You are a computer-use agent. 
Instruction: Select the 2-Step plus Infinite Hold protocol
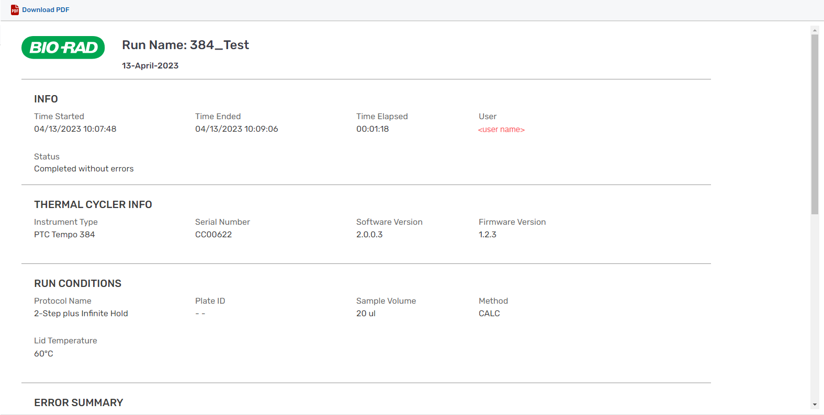click(81, 314)
